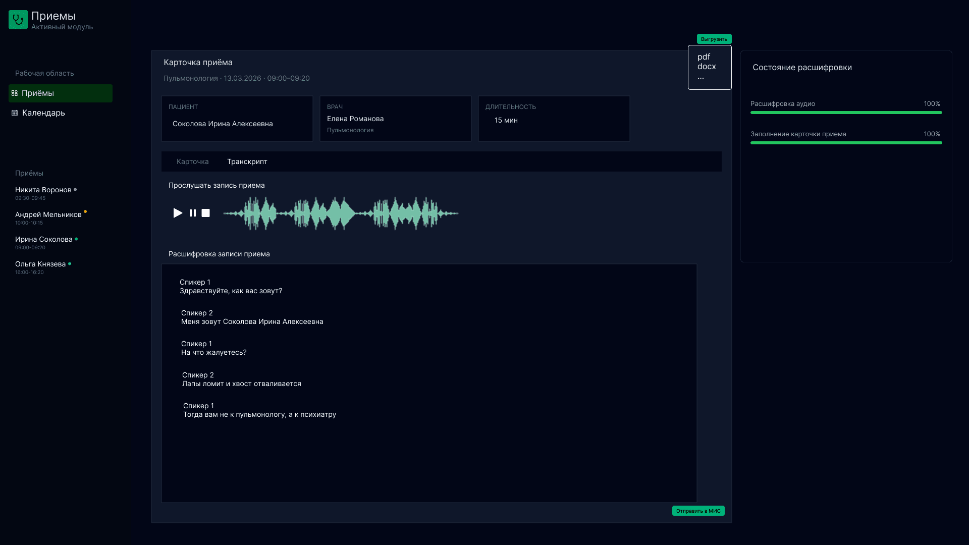
Task: Click the stethoscope app logo icon
Action: click(x=18, y=20)
